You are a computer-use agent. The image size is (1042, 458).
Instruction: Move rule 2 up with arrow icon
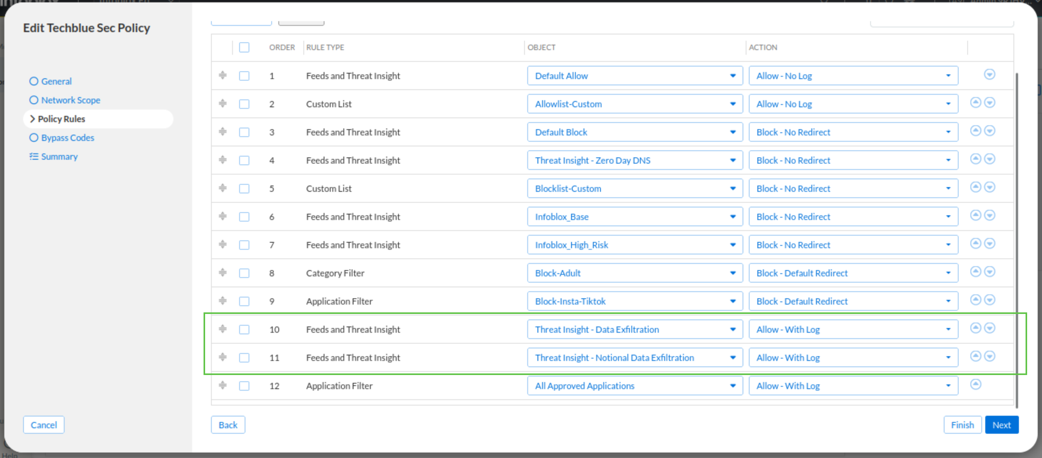[975, 103]
